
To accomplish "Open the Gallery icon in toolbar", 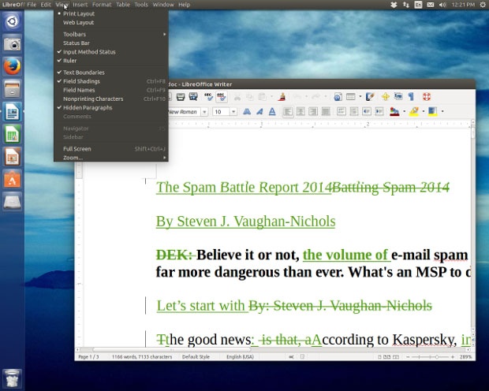I will pos(398,97).
